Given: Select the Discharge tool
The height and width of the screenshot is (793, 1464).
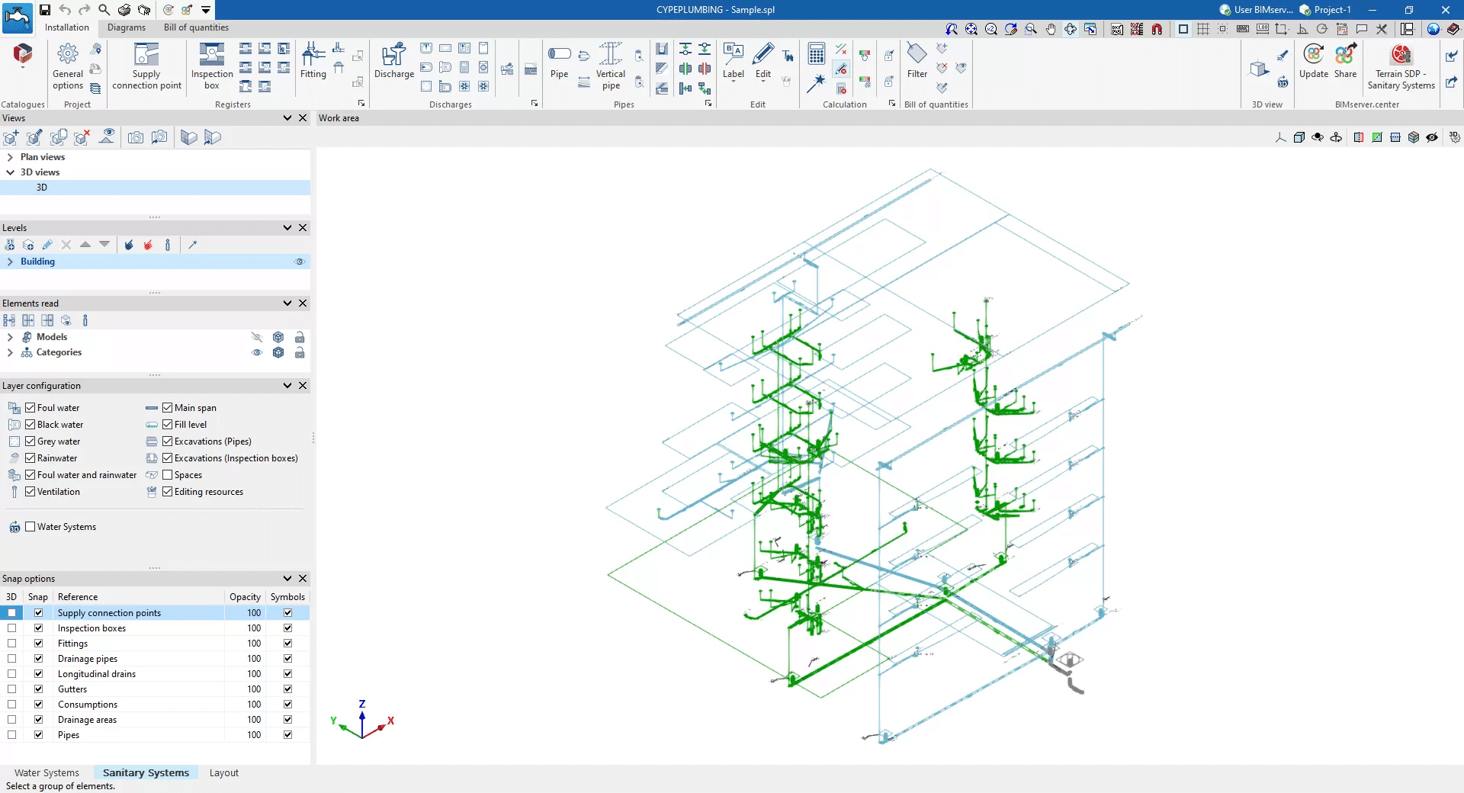Looking at the screenshot, I should [x=393, y=61].
